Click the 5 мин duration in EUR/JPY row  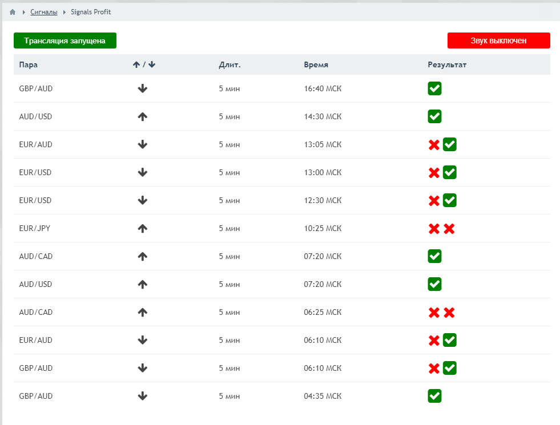(229, 228)
